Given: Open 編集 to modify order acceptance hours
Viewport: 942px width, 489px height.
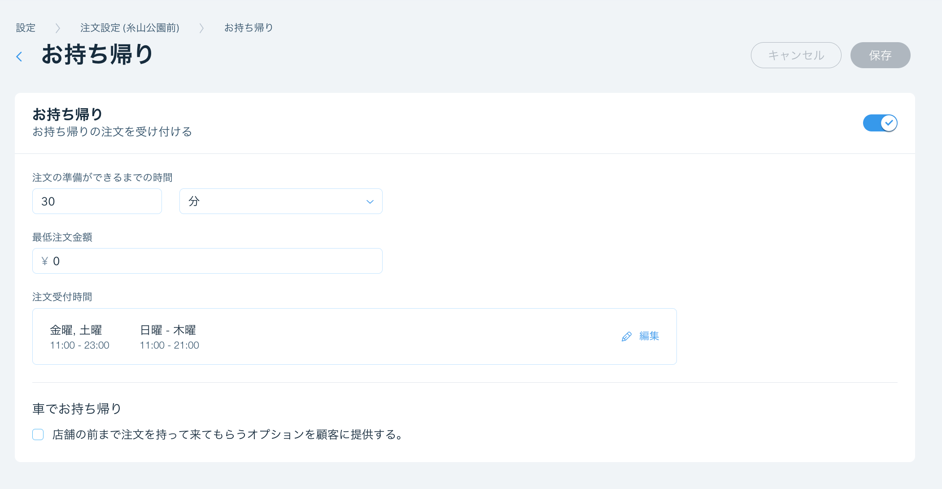Looking at the screenshot, I should pyautogui.click(x=649, y=336).
